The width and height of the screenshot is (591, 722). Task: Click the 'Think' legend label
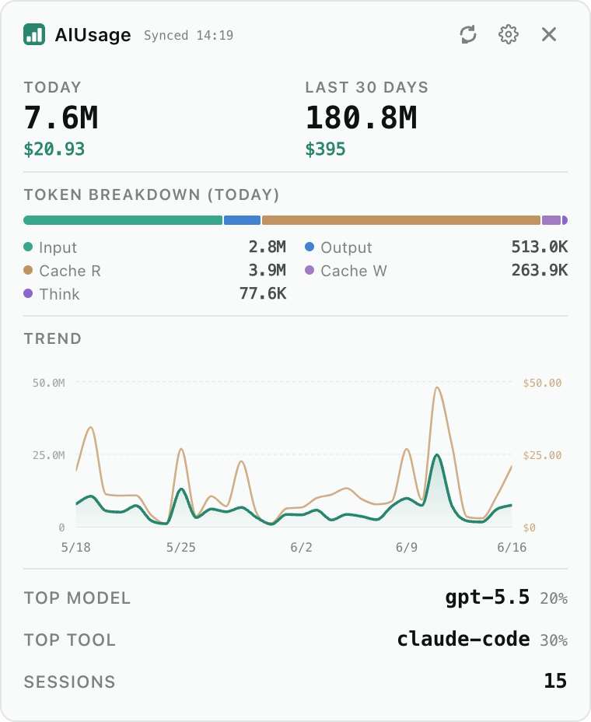(x=59, y=294)
